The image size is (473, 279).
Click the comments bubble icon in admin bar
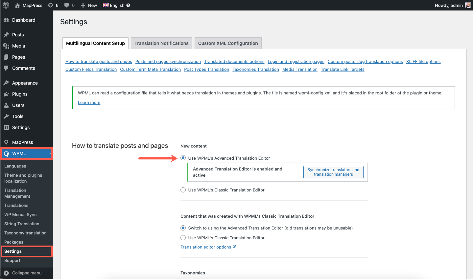pos(67,5)
